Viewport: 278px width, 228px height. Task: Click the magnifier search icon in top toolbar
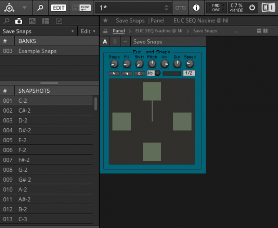point(40,8)
